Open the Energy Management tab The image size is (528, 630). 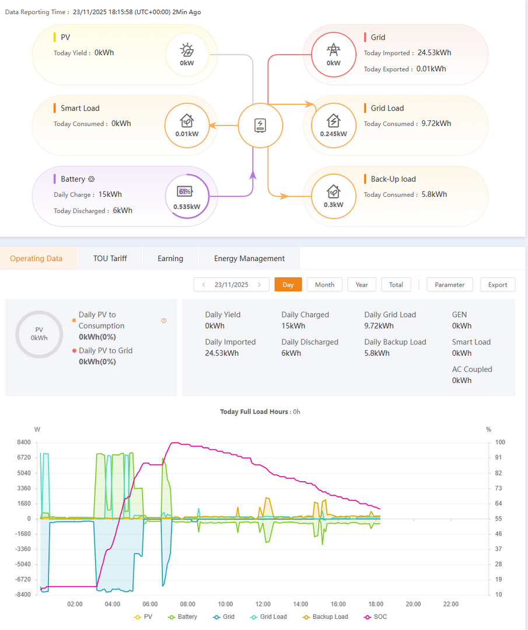[x=249, y=258]
